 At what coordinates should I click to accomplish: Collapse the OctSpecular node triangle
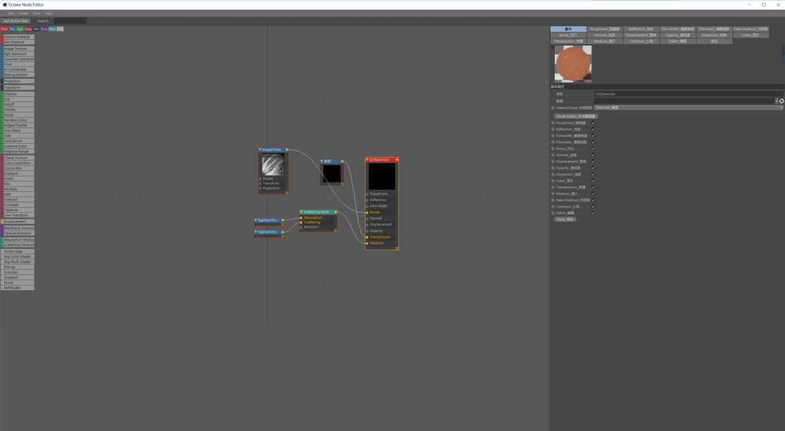pos(367,159)
